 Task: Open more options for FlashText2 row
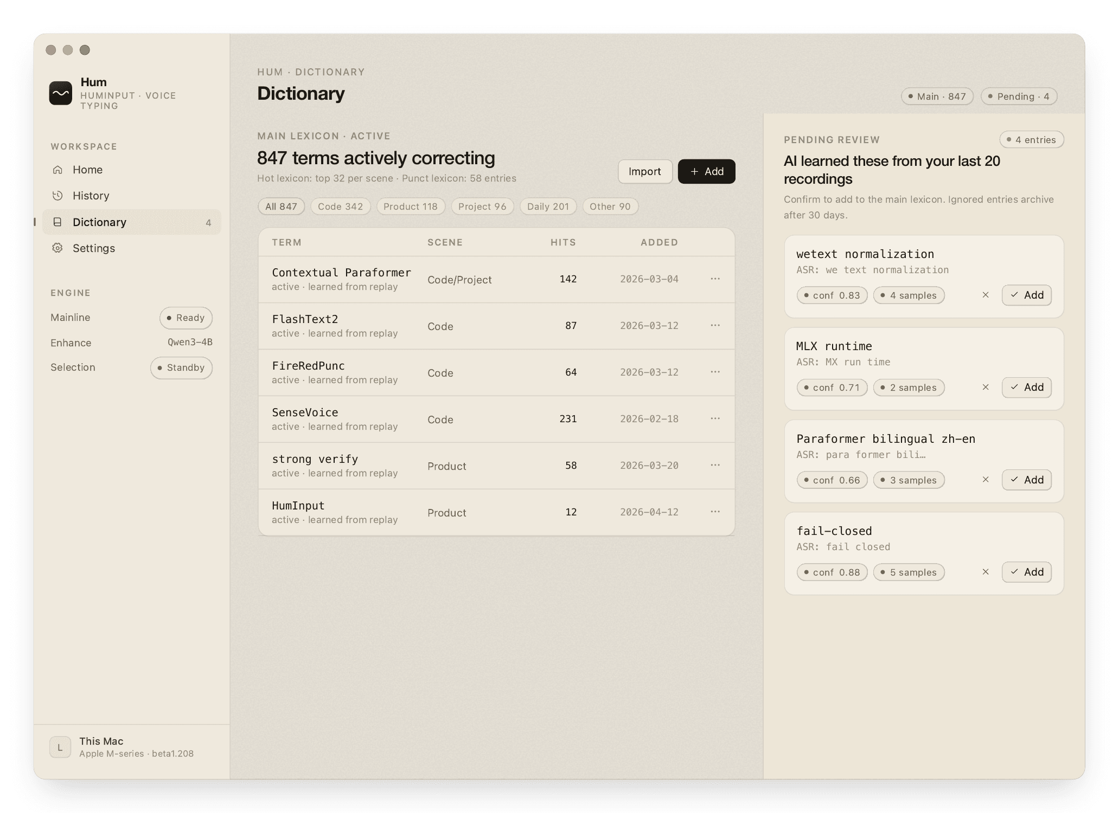pos(715,325)
